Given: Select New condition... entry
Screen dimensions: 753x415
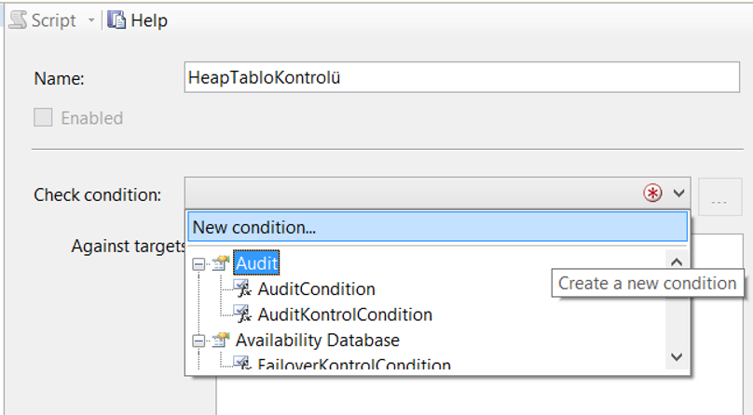Looking at the screenshot, I should coord(437,227).
